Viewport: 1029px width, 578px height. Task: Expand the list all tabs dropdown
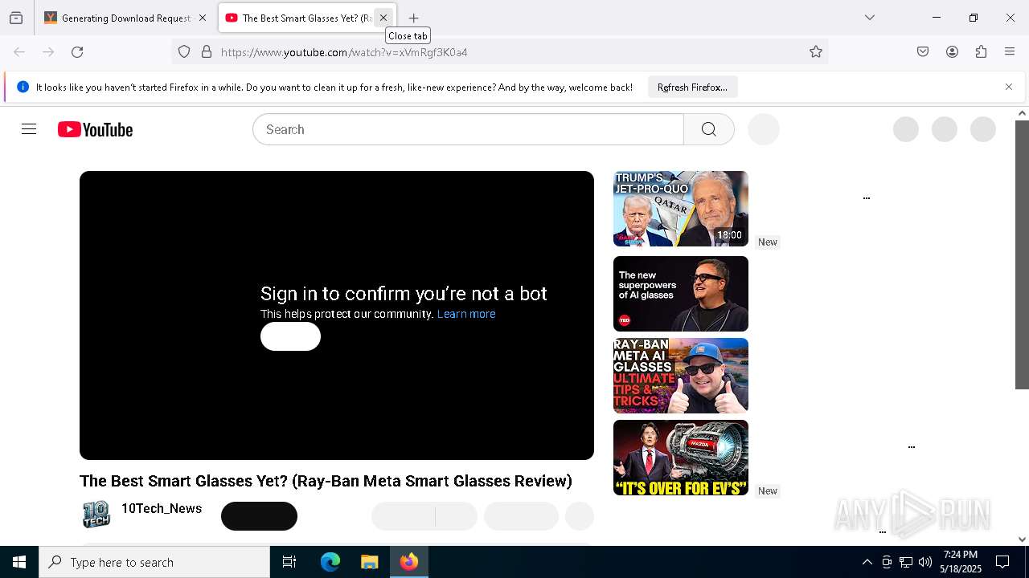(x=869, y=18)
